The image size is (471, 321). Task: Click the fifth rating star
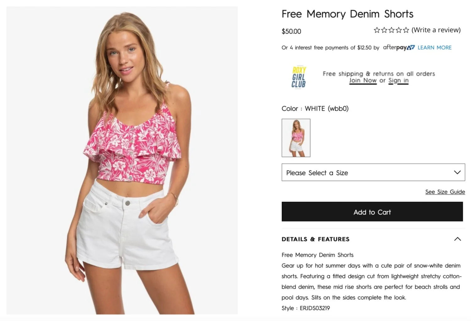tap(406, 30)
